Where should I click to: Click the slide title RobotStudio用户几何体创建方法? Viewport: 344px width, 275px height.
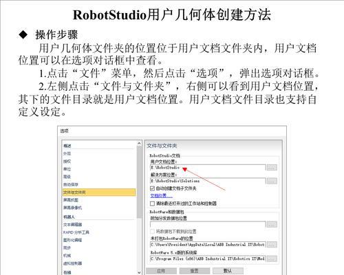point(172,15)
